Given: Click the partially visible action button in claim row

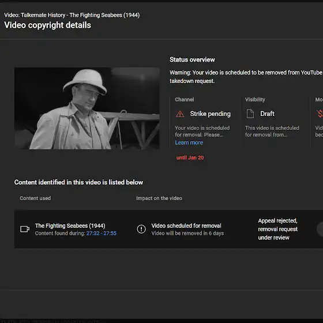Looking at the screenshot, I should click(x=320, y=229).
